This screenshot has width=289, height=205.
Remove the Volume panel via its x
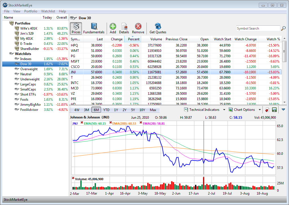(x=73, y=178)
